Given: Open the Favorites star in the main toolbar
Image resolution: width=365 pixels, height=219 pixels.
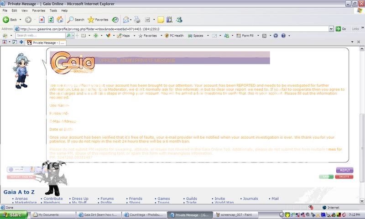Looking at the screenshot, I should point(98,20).
